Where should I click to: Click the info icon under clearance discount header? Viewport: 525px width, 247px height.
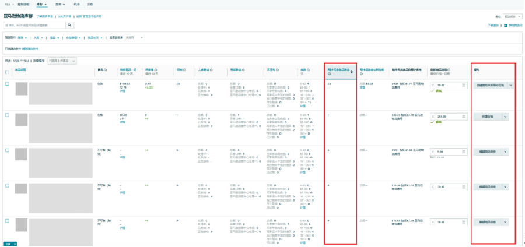click(x=361, y=74)
